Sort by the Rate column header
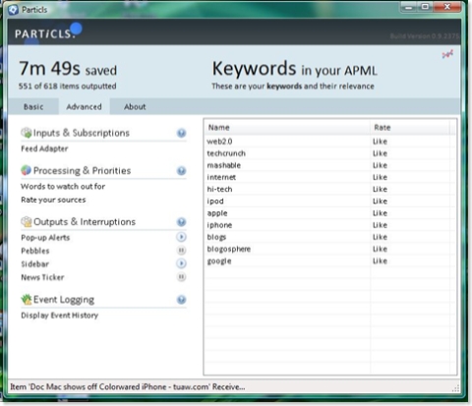The height and width of the screenshot is (406, 472). (410, 128)
